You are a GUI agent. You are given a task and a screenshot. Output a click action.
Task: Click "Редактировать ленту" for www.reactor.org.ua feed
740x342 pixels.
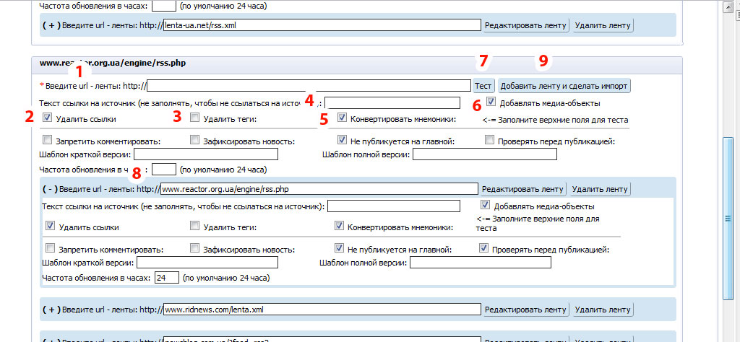point(522,189)
